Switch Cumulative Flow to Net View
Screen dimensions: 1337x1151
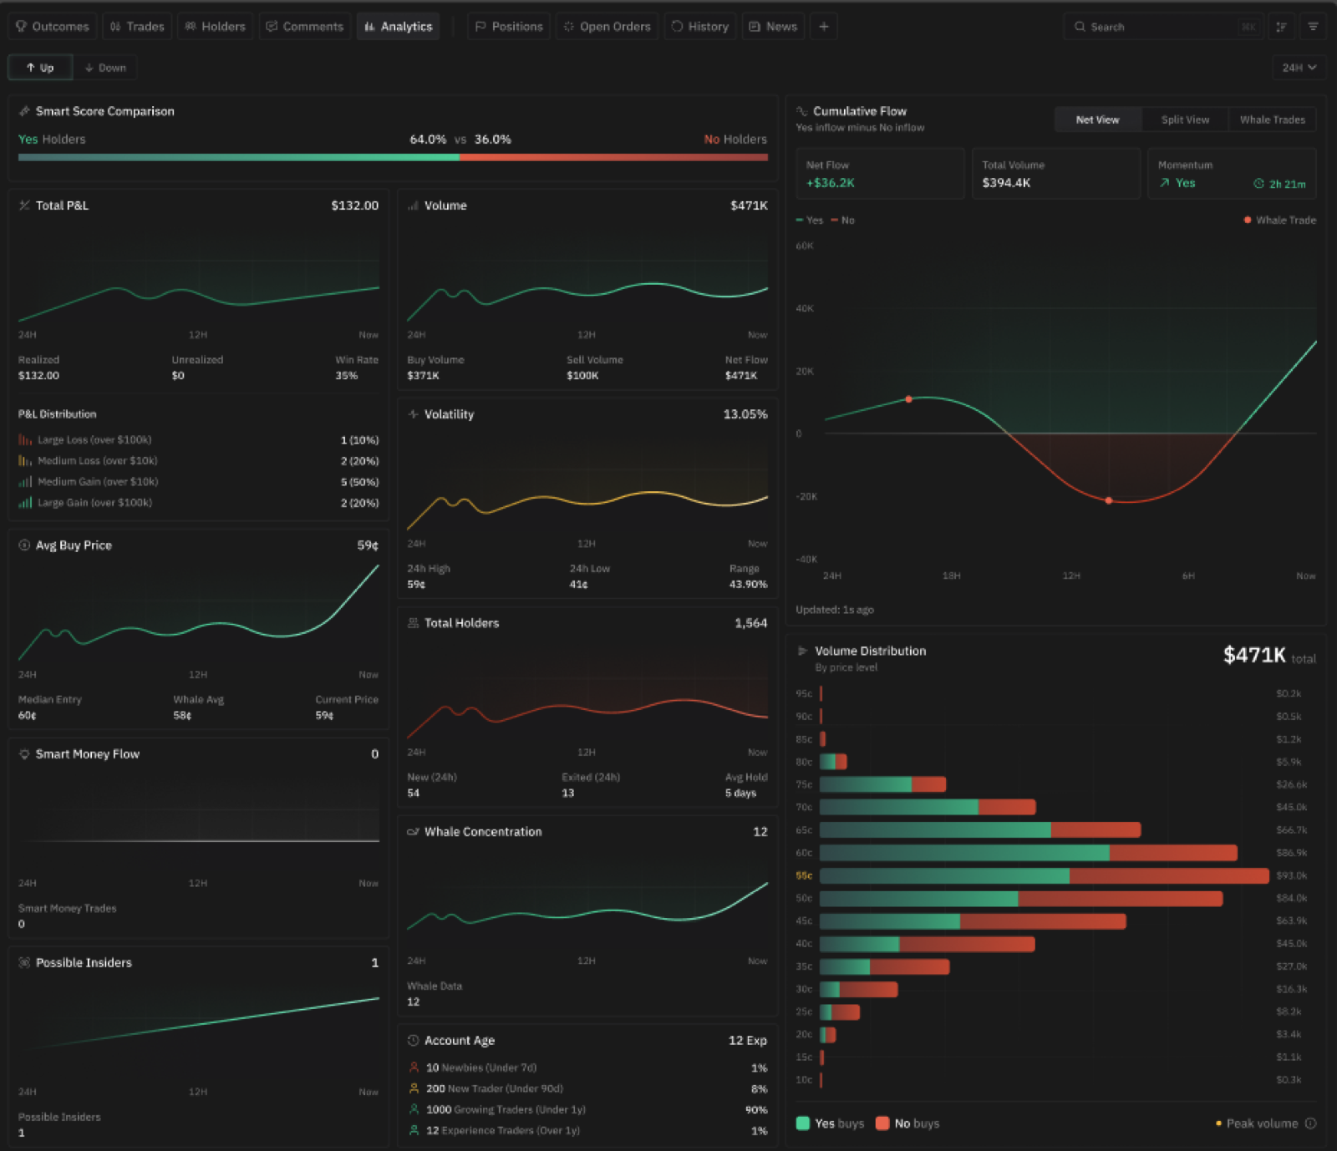[1097, 119]
